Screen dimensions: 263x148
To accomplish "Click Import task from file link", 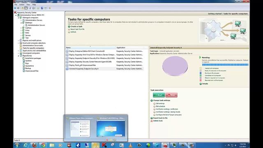I will click(x=78, y=29).
